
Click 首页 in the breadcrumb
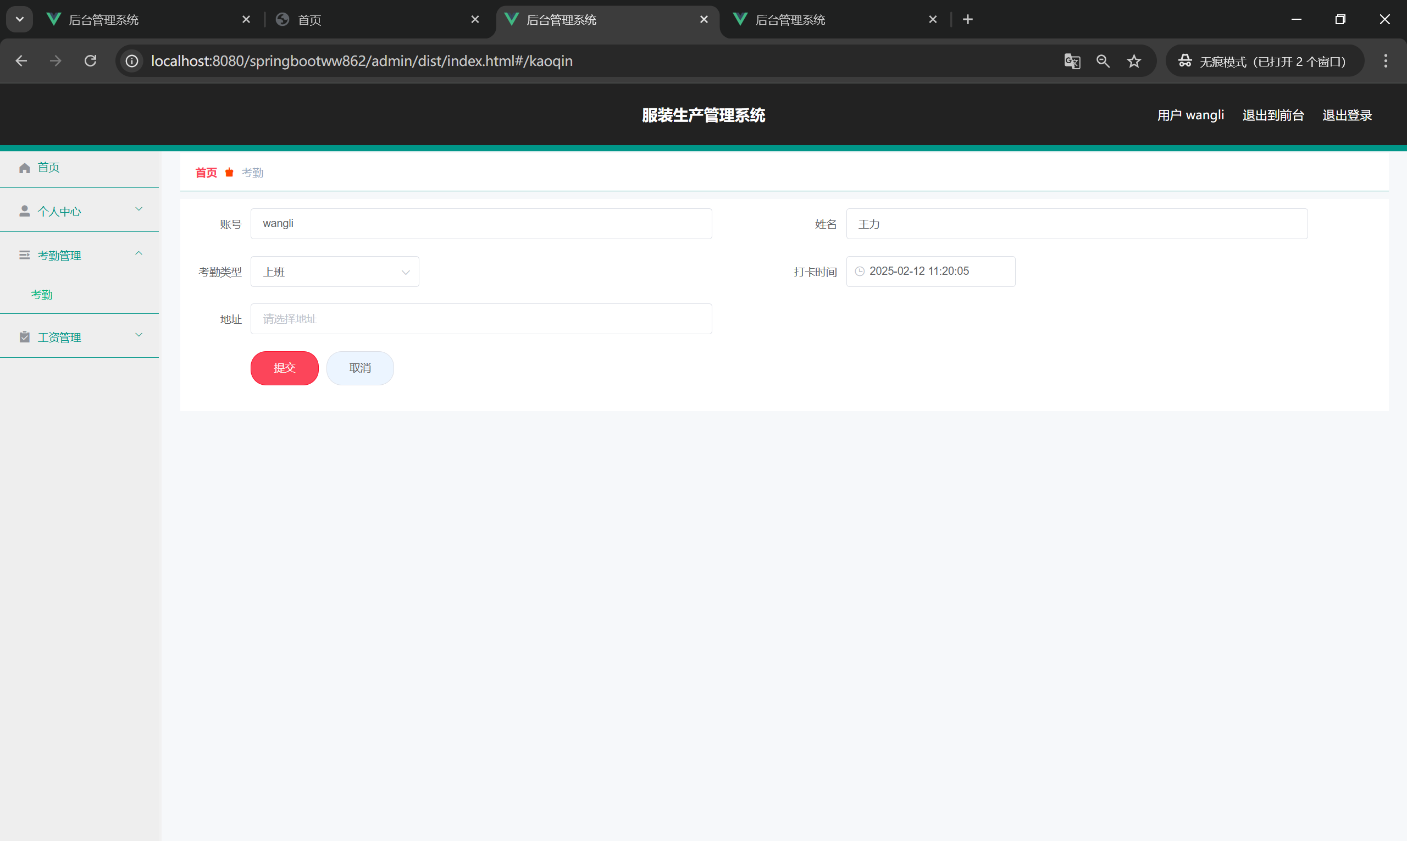(x=206, y=172)
